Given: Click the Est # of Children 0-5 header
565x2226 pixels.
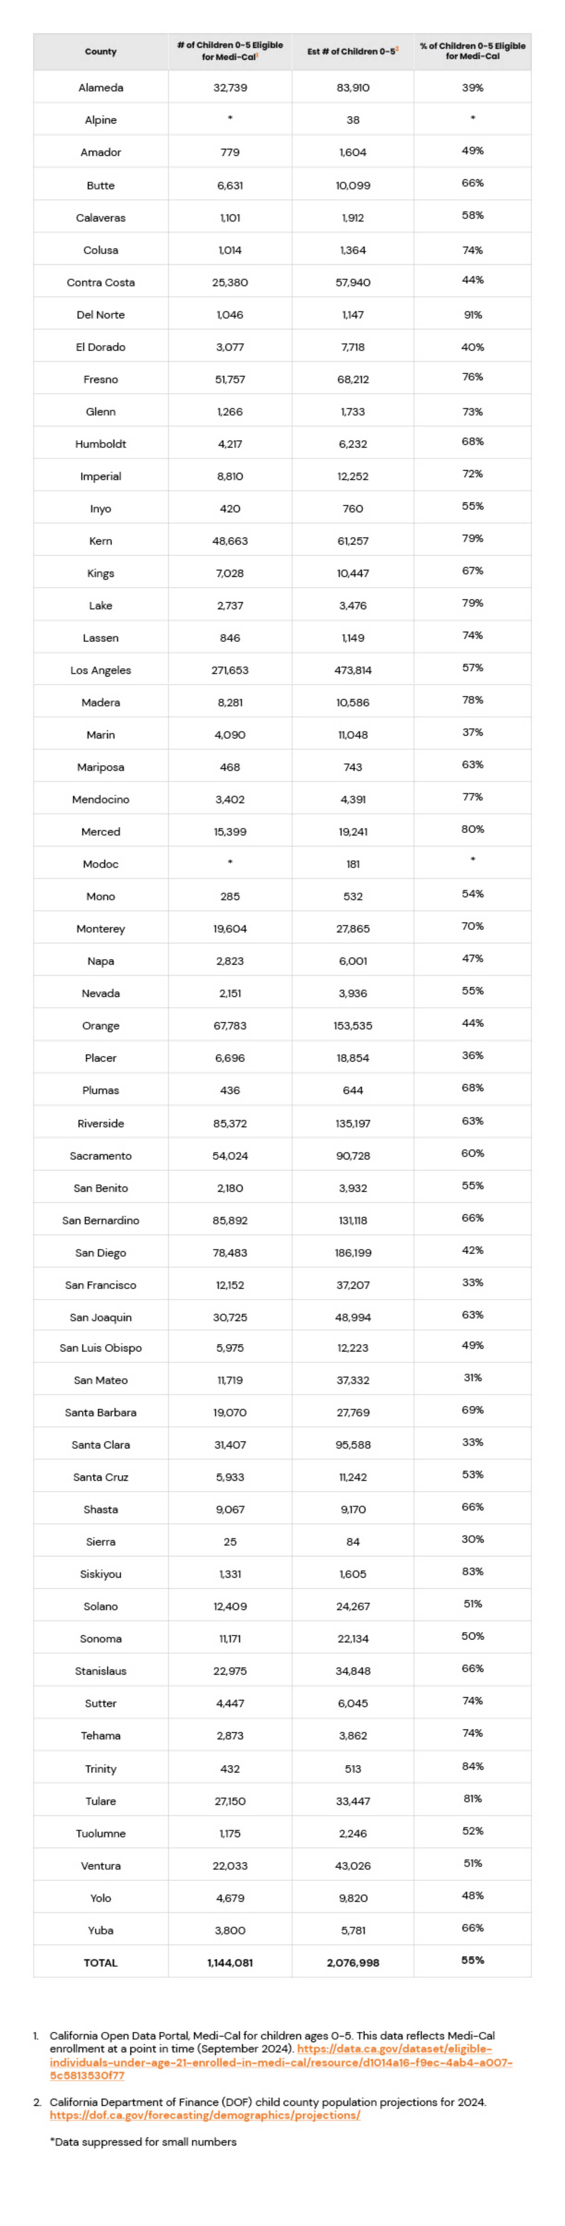Looking at the screenshot, I should 352,52.
